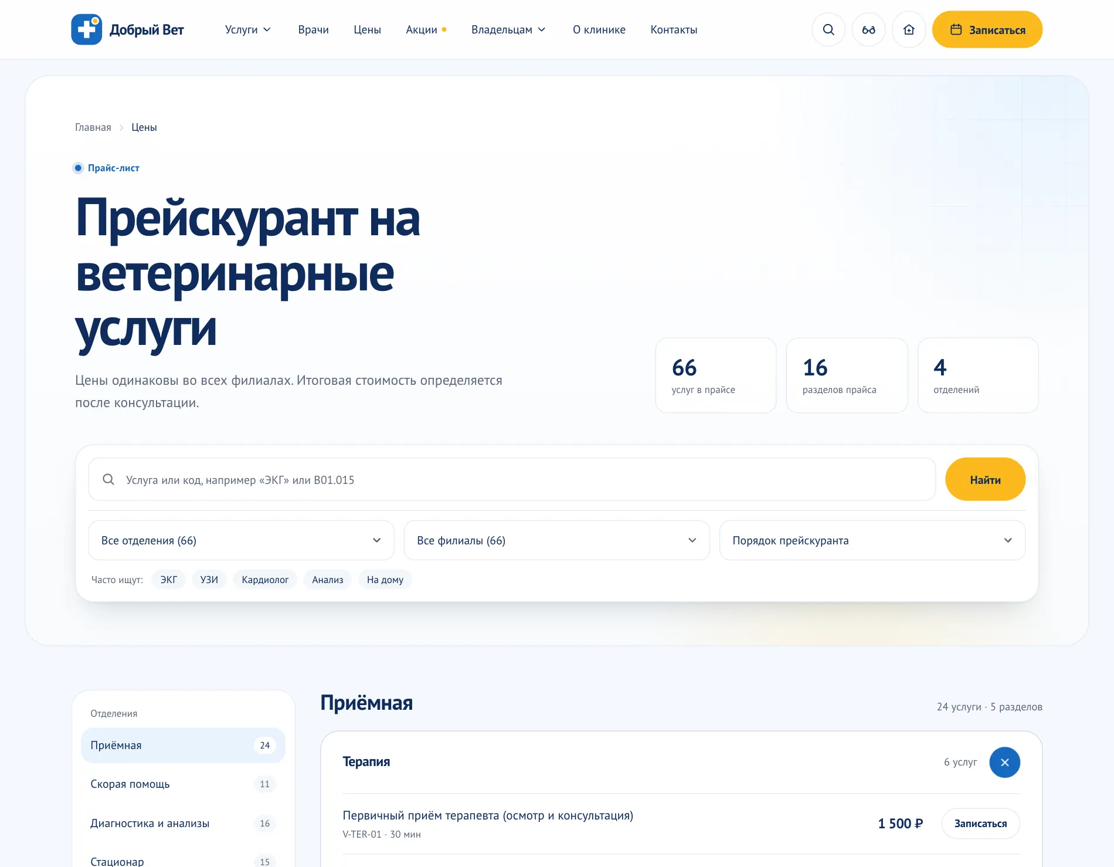Collapse Терапия section with round X button
Image resolution: width=1114 pixels, height=867 pixels.
tap(1005, 762)
